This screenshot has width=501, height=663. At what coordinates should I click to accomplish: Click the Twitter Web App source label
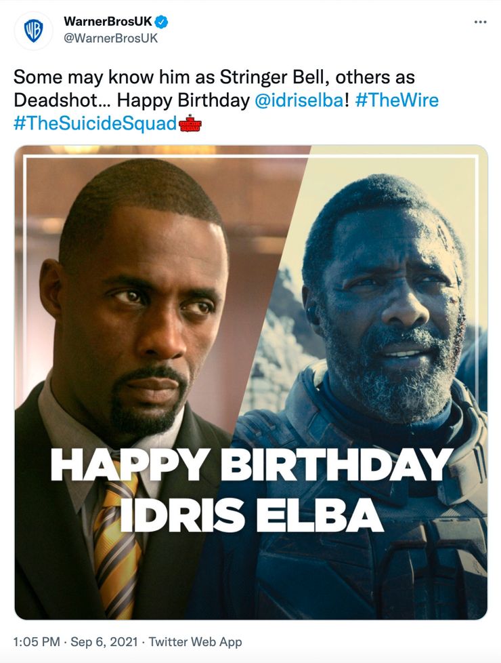195,642
